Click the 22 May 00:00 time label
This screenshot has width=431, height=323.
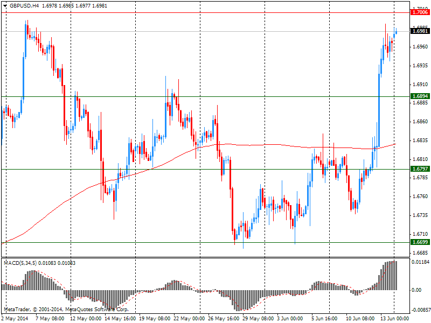coord(190,319)
